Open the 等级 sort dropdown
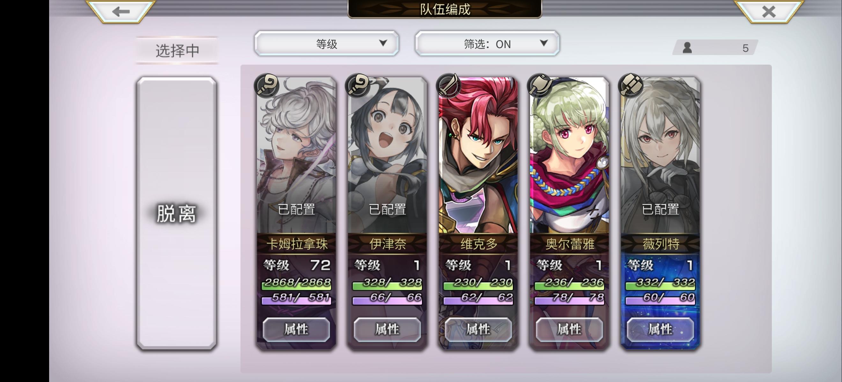The height and width of the screenshot is (382, 842). tap(327, 44)
